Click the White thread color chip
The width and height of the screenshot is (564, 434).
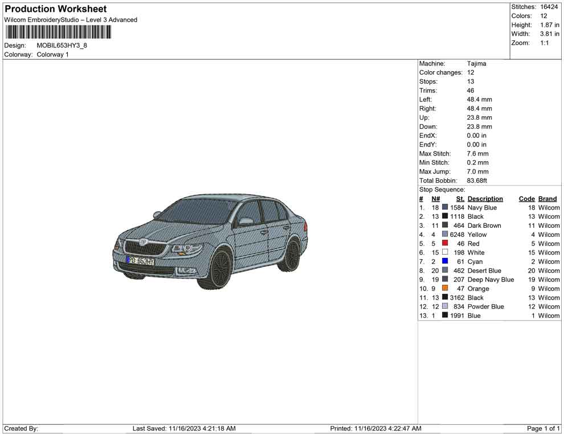[445, 252]
